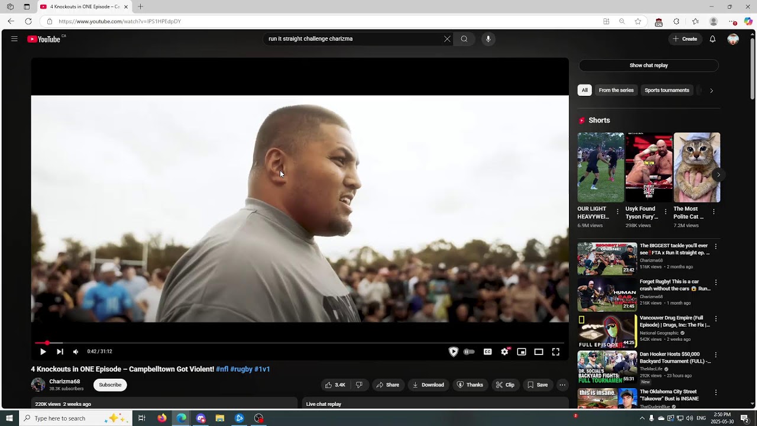Switch to theater mode
The width and height of the screenshot is (757, 426).
coord(538,351)
